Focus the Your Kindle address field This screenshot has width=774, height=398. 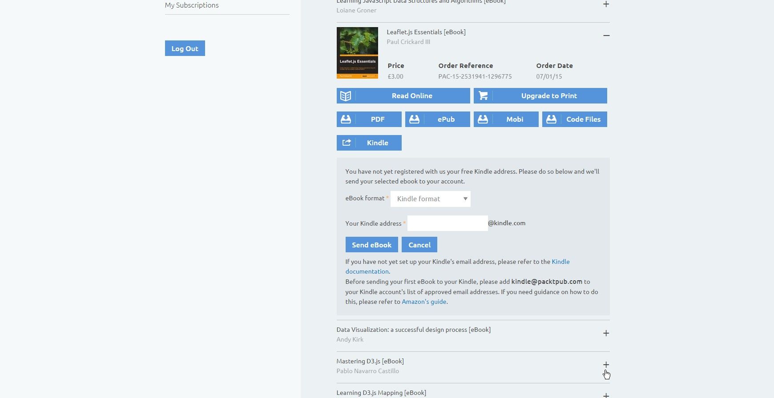447,223
